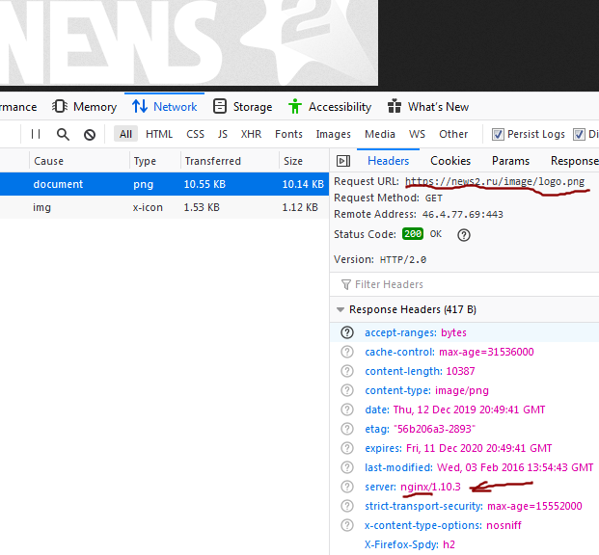Image resolution: width=599 pixels, height=555 pixels.
Task: Filter requests by Fonts
Action: tap(288, 134)
